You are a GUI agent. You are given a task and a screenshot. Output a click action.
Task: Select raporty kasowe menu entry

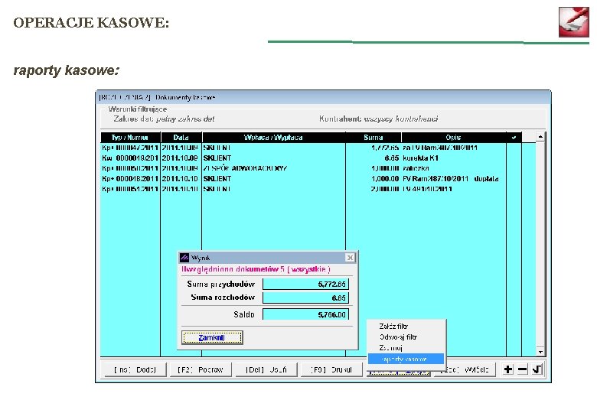(x=406, y=359)
